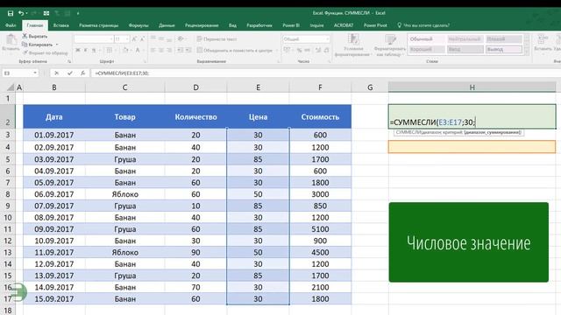Open the Файл tab
The width and height of the screenshot is (561, 315).
click(x=11, y=25)
